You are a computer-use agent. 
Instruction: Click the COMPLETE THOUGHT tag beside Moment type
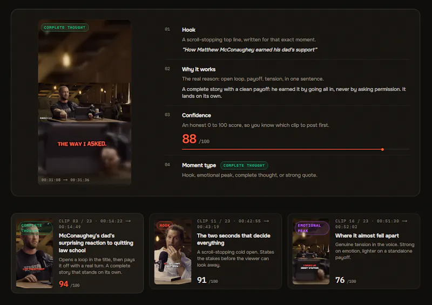(244, 165)
